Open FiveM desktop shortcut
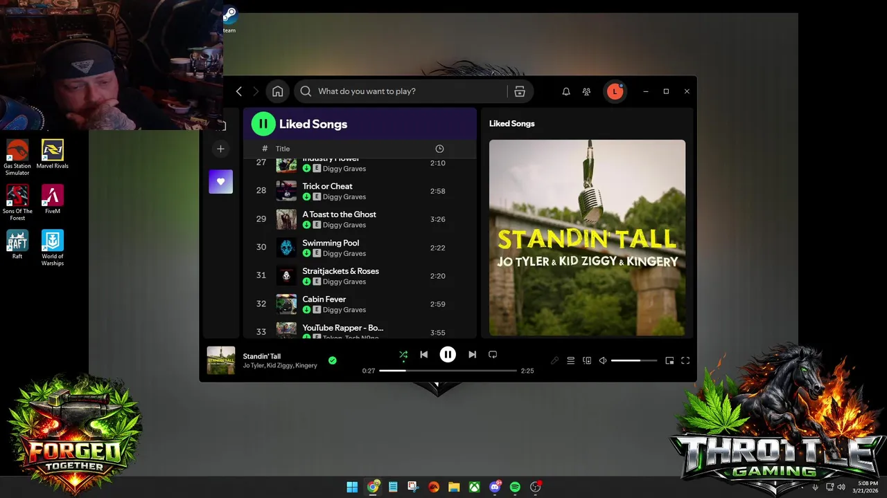The image size is (887, 498). pyautogui.click(x=53, y=199)
